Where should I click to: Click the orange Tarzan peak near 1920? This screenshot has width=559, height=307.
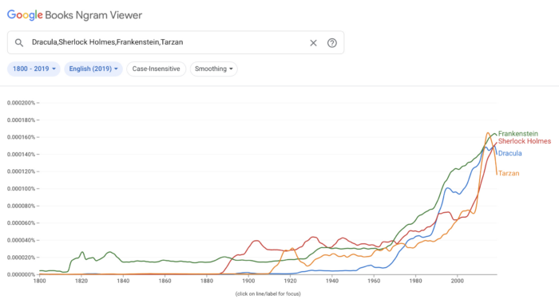pyautogui.click(x=292, y=249)
